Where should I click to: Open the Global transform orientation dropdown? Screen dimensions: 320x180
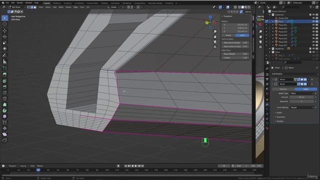point(113,7)
